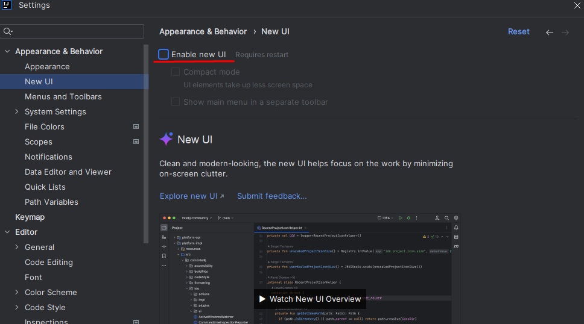The width and height of the screenshot is (584, 324).
Task: Select the Editor settings category
Action: pos(26,232)
